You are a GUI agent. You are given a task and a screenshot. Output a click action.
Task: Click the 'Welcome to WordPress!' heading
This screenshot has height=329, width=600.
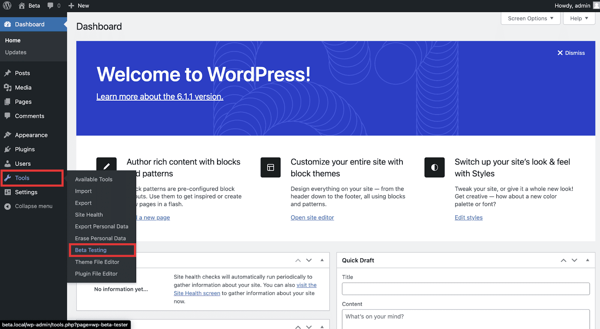pos(203,74)
